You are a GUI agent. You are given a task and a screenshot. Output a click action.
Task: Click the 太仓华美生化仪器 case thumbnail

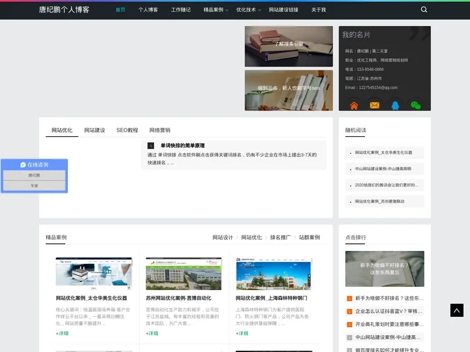point(94,274)
